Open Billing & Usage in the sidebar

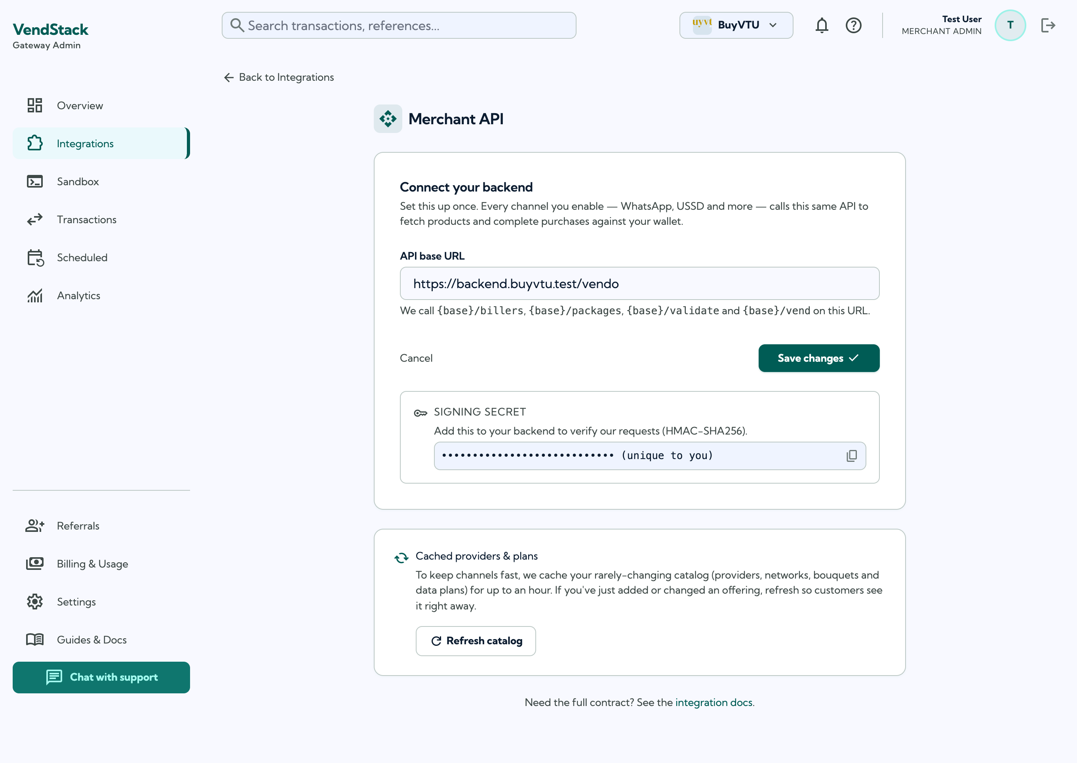(101, 564)
